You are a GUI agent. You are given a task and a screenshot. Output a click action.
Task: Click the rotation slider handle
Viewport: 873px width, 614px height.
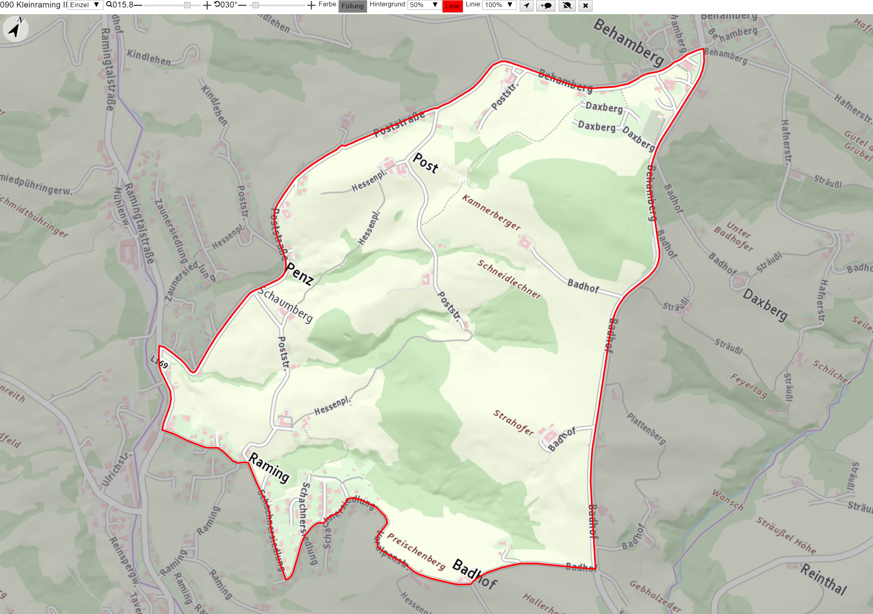[256, 5]
